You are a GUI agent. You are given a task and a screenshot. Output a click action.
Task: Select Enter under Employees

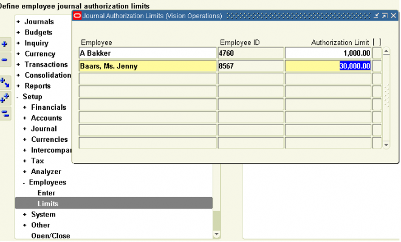pyautogui.click(x=46, y=193)
